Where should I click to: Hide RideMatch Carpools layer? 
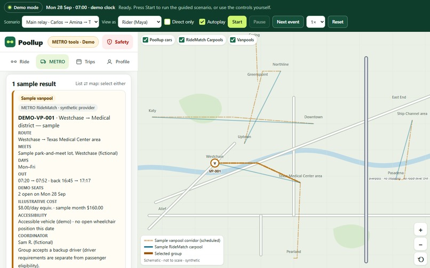(x=181, y=40)
